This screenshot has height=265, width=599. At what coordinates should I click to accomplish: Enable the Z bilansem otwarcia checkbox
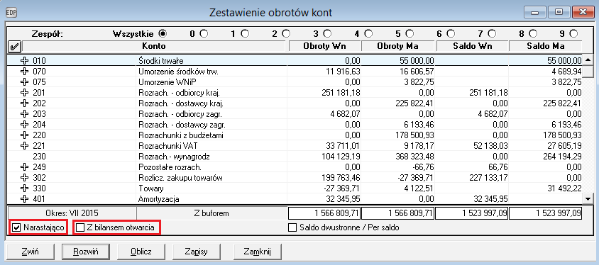pos(79,228)
